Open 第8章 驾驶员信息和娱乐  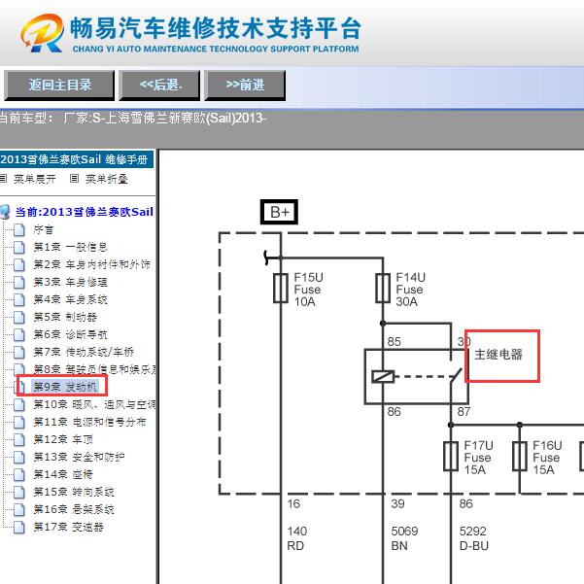pyautogui.click(x=94, y=369)
